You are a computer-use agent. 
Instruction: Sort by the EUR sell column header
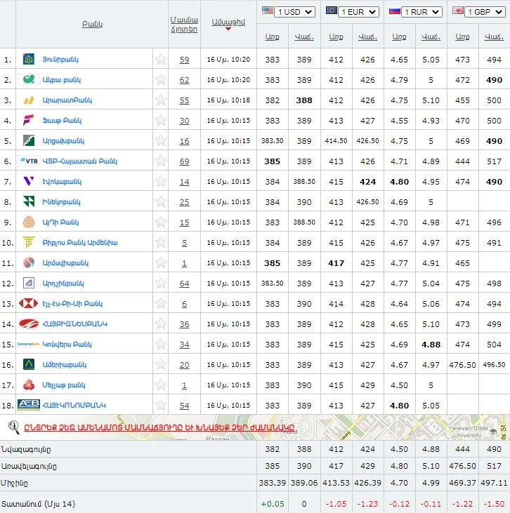(367, 36)
